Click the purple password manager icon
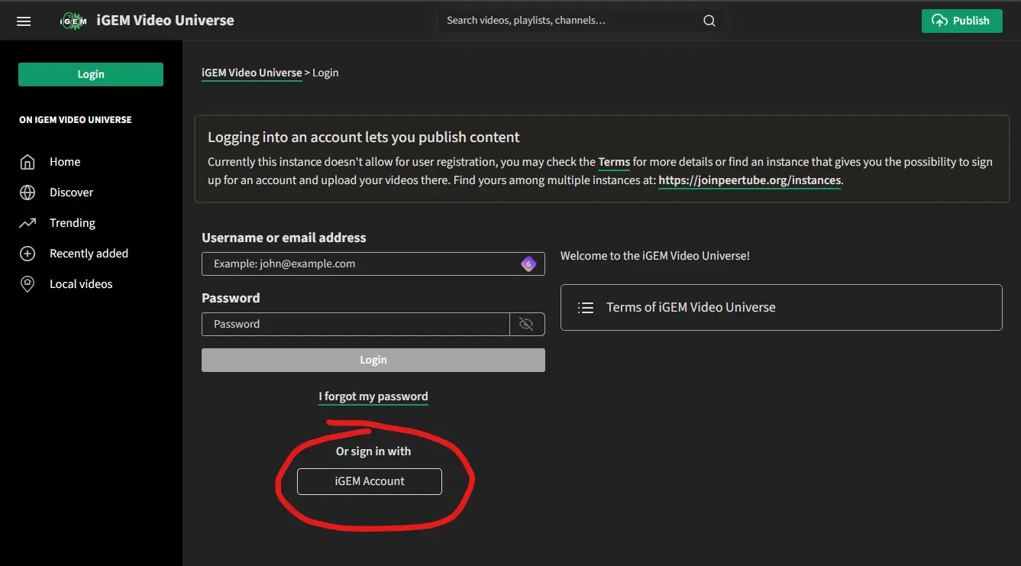 pyautogui.click(x=528, y=264)
